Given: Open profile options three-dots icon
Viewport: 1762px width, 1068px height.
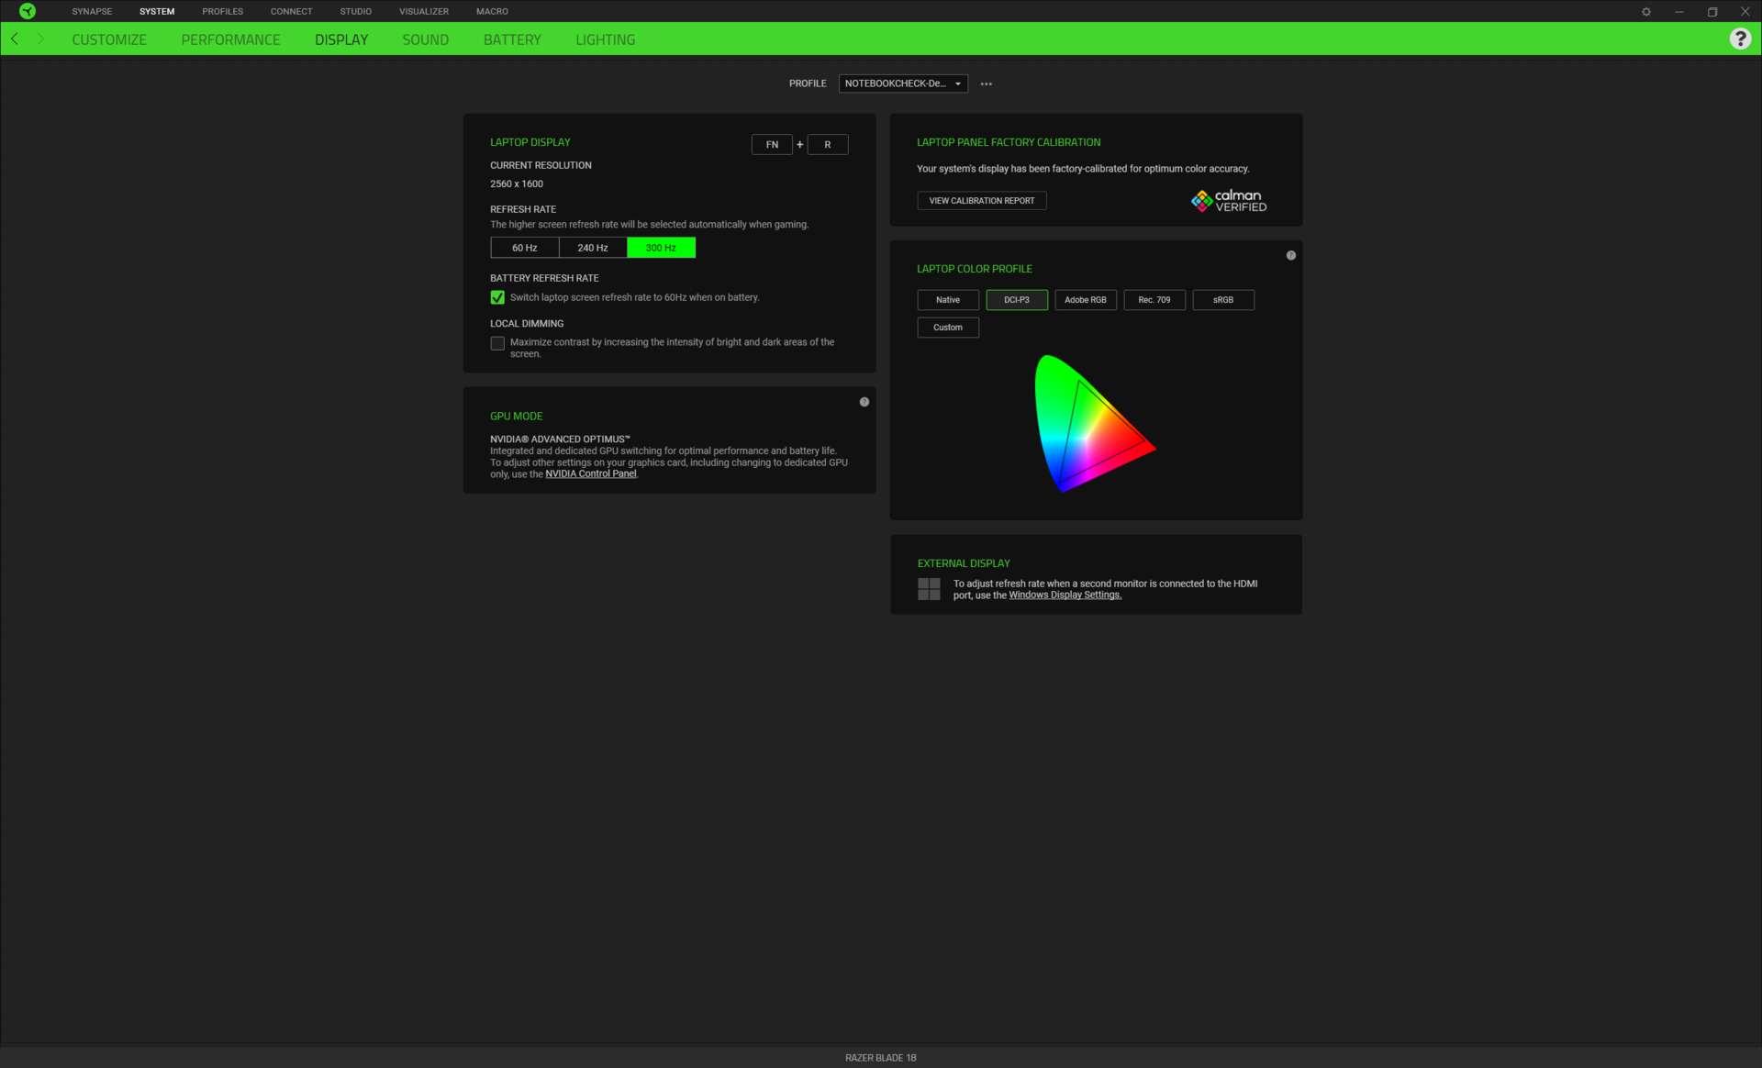Looking at the screenshot, I should pyautogui.click(x=987, y=83).
